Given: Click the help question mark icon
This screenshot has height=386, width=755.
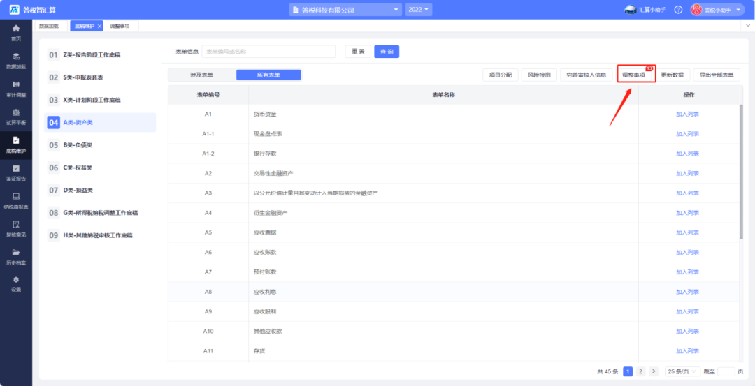Looking at the screenshot, I should (678, 10).
